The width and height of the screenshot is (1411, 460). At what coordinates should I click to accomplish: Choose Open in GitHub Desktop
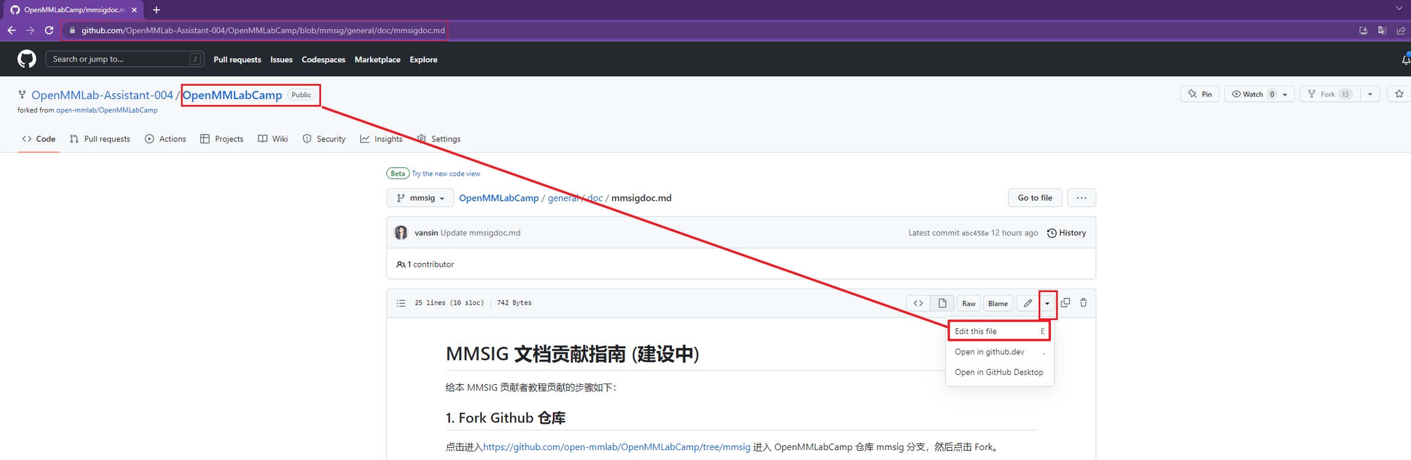tap(998, 372)
